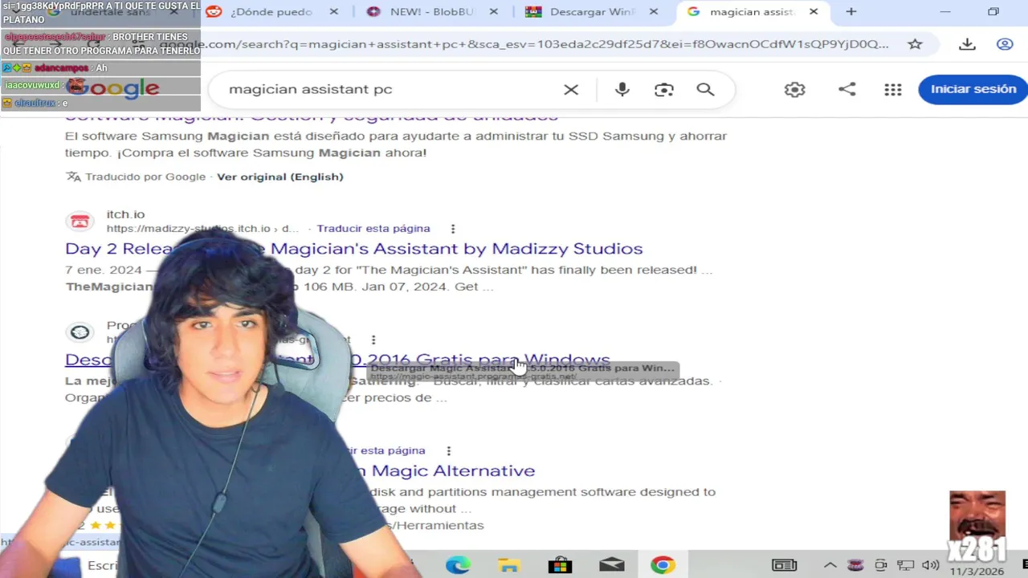Click 'Traducir esta página' for itch.io result
1028x578 pixels.
pos(373,229)
